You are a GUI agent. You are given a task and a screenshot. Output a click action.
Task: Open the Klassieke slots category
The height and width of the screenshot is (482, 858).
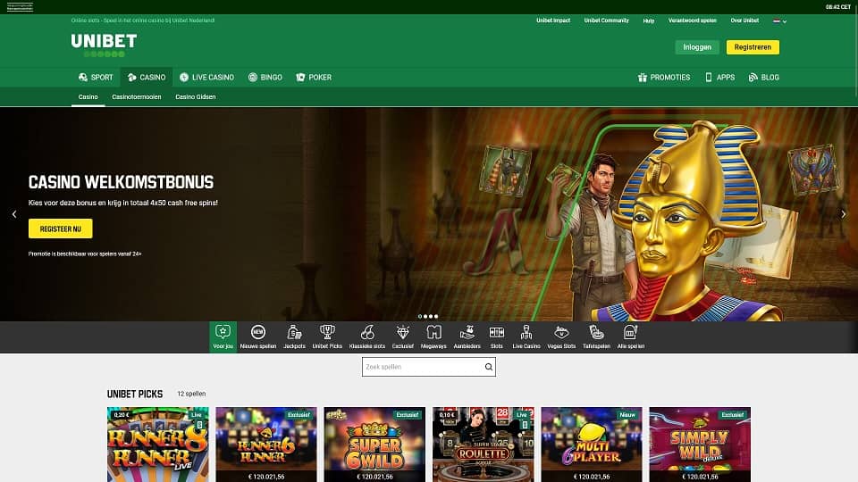pos(367,337)
